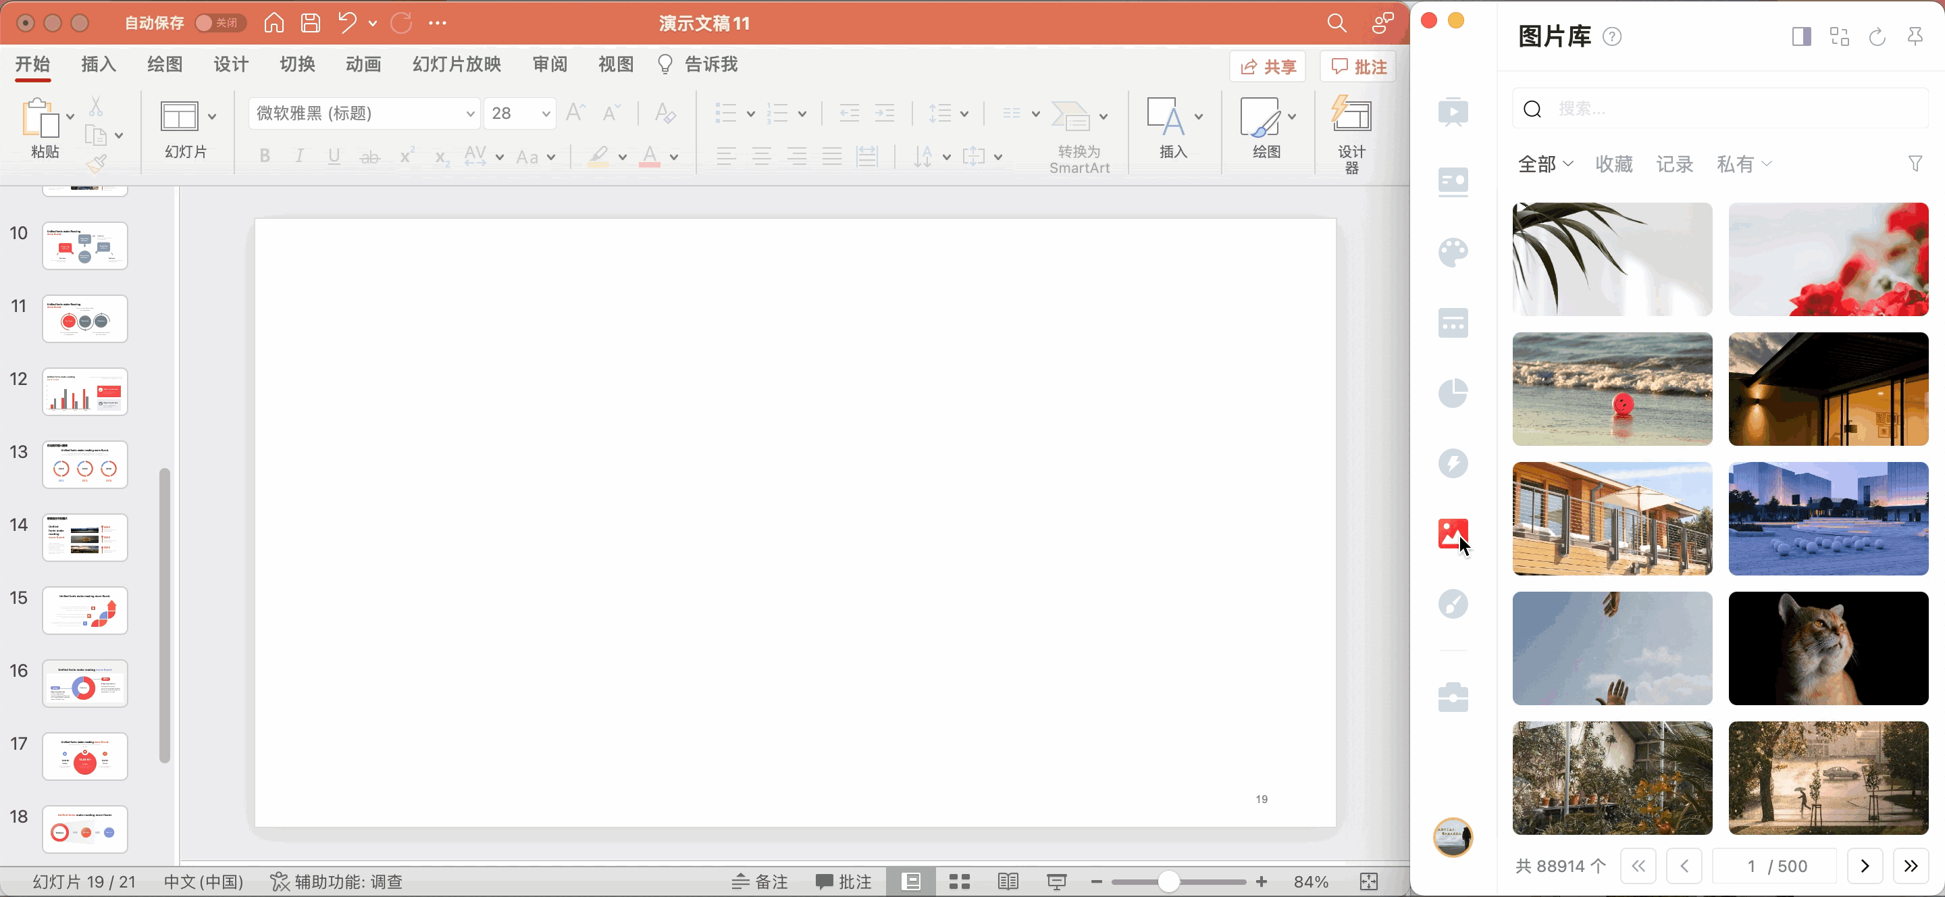Pin the image library panel
This screenshot has height=897, width=1945.
click(1915, 36)
